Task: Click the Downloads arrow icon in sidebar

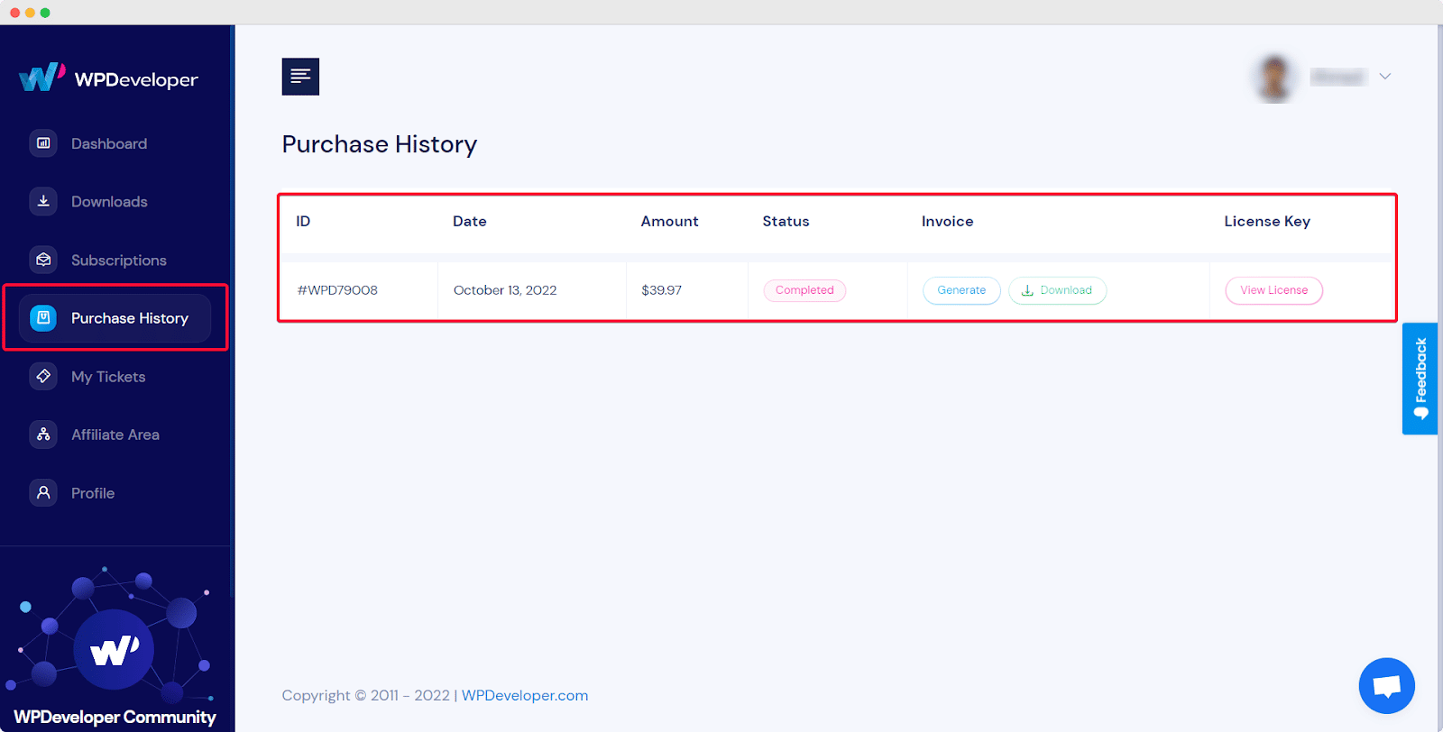Action: [x=43, y=201]
